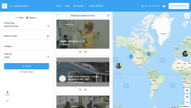
Task: Open the Home menu item
Action: pos(59,6)
